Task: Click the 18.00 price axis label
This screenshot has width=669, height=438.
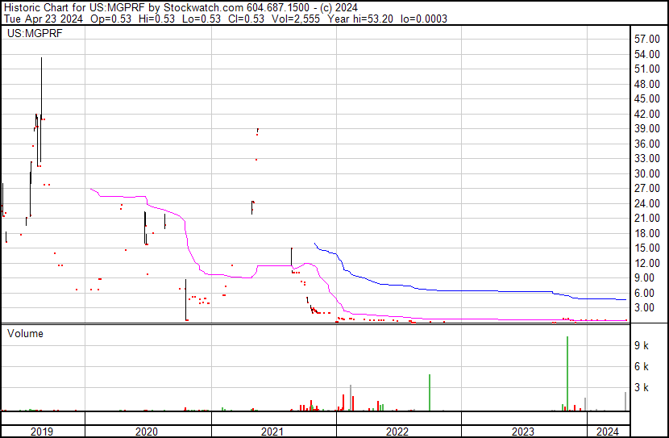Action: click(x=648, y=234)
